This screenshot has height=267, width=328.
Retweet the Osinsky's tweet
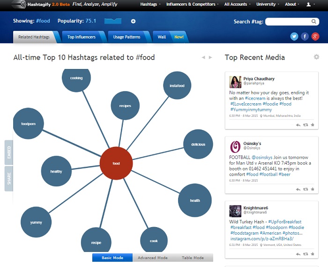306,189
